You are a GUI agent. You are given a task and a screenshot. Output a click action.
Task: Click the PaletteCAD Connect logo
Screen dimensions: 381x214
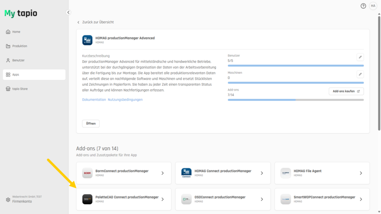87,199
